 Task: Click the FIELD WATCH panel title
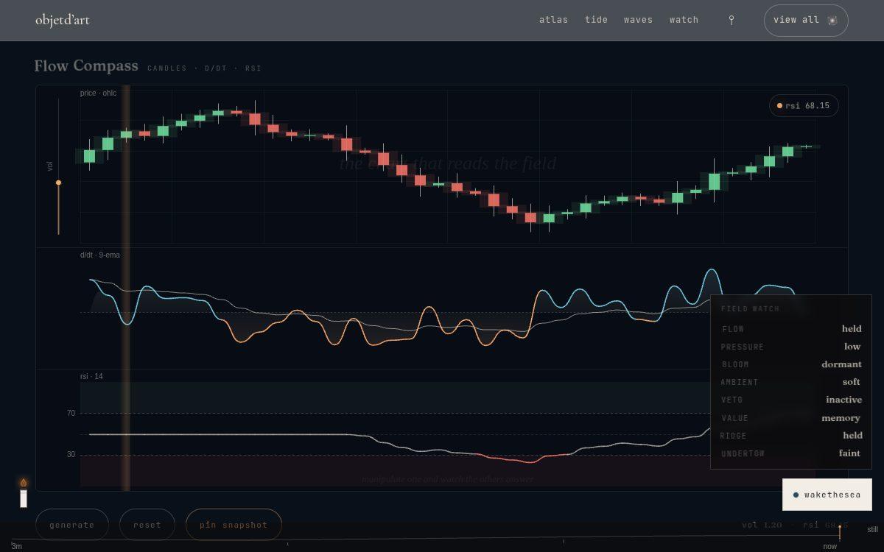tap(750, 309)
